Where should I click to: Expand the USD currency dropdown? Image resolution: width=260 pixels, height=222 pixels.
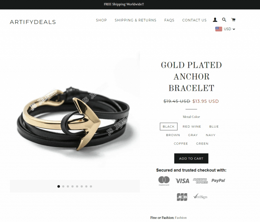tap(229, 29)
